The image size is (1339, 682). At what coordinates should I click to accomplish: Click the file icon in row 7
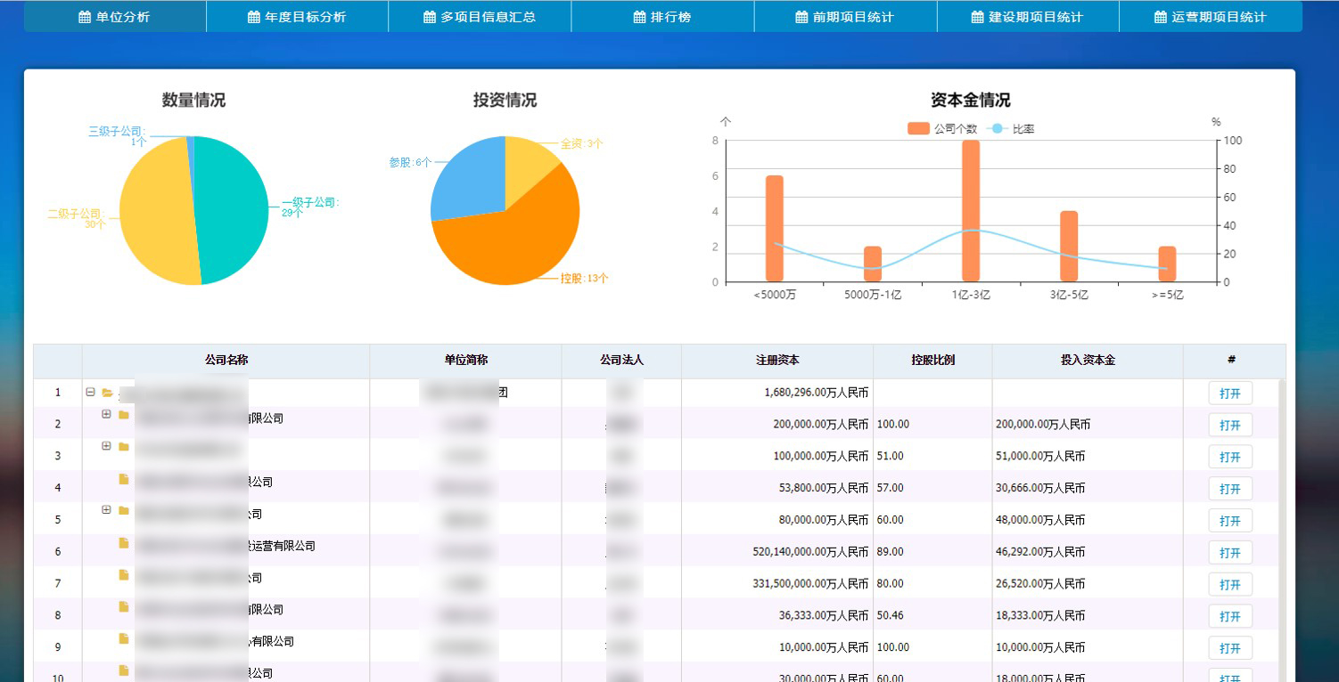(x=124, y=574)
